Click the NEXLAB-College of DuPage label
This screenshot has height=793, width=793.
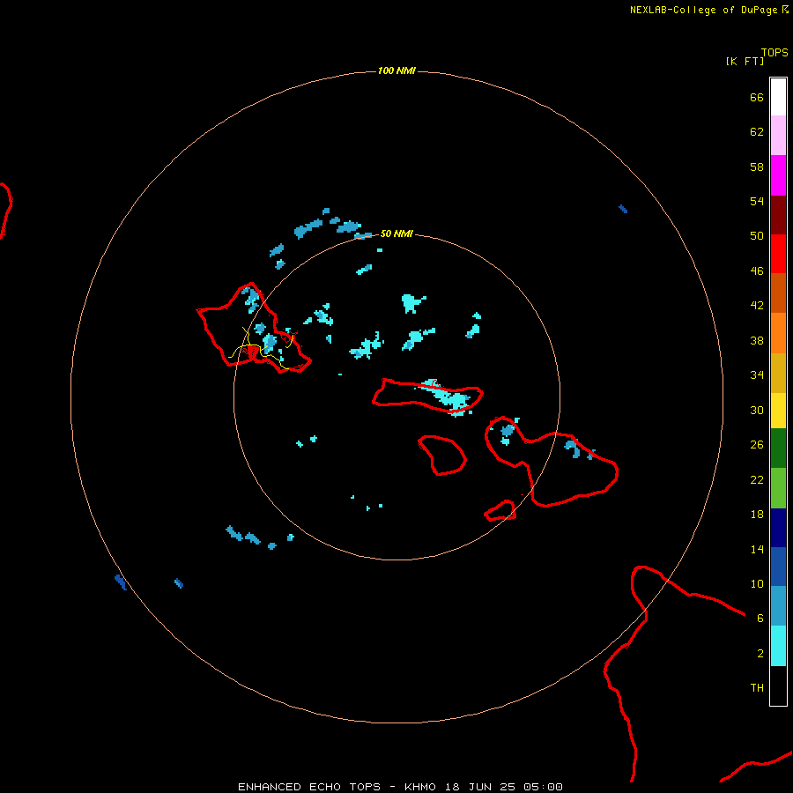click(703, 10)
